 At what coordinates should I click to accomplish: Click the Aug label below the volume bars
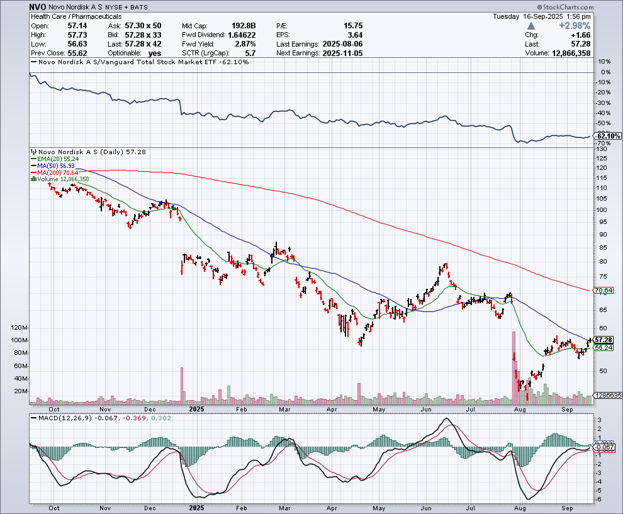(x=520, y=409)
